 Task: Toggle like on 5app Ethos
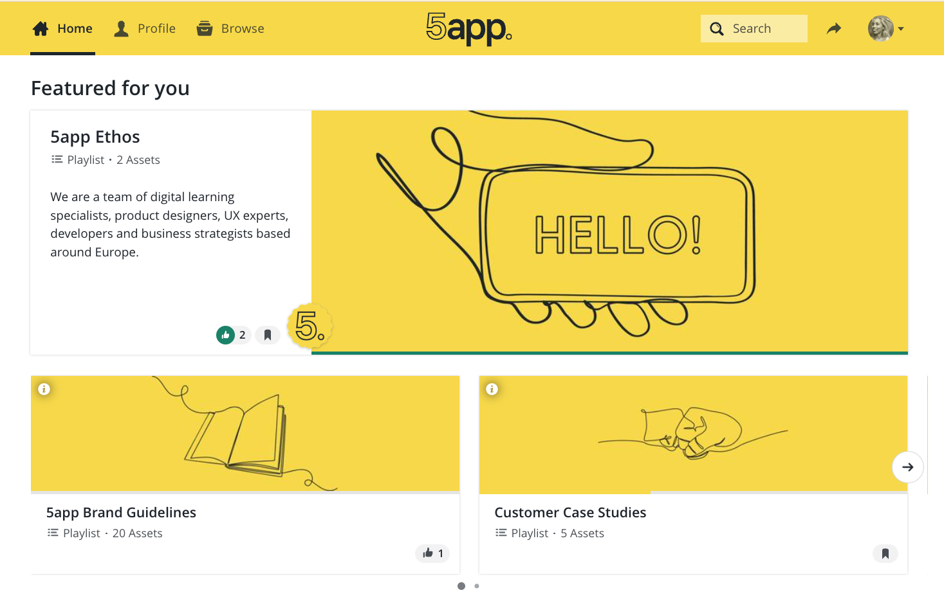coord(225,335)
